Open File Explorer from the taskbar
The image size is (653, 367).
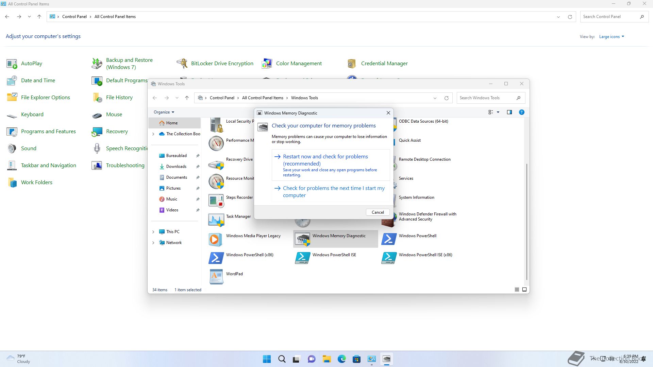point(326,359)
